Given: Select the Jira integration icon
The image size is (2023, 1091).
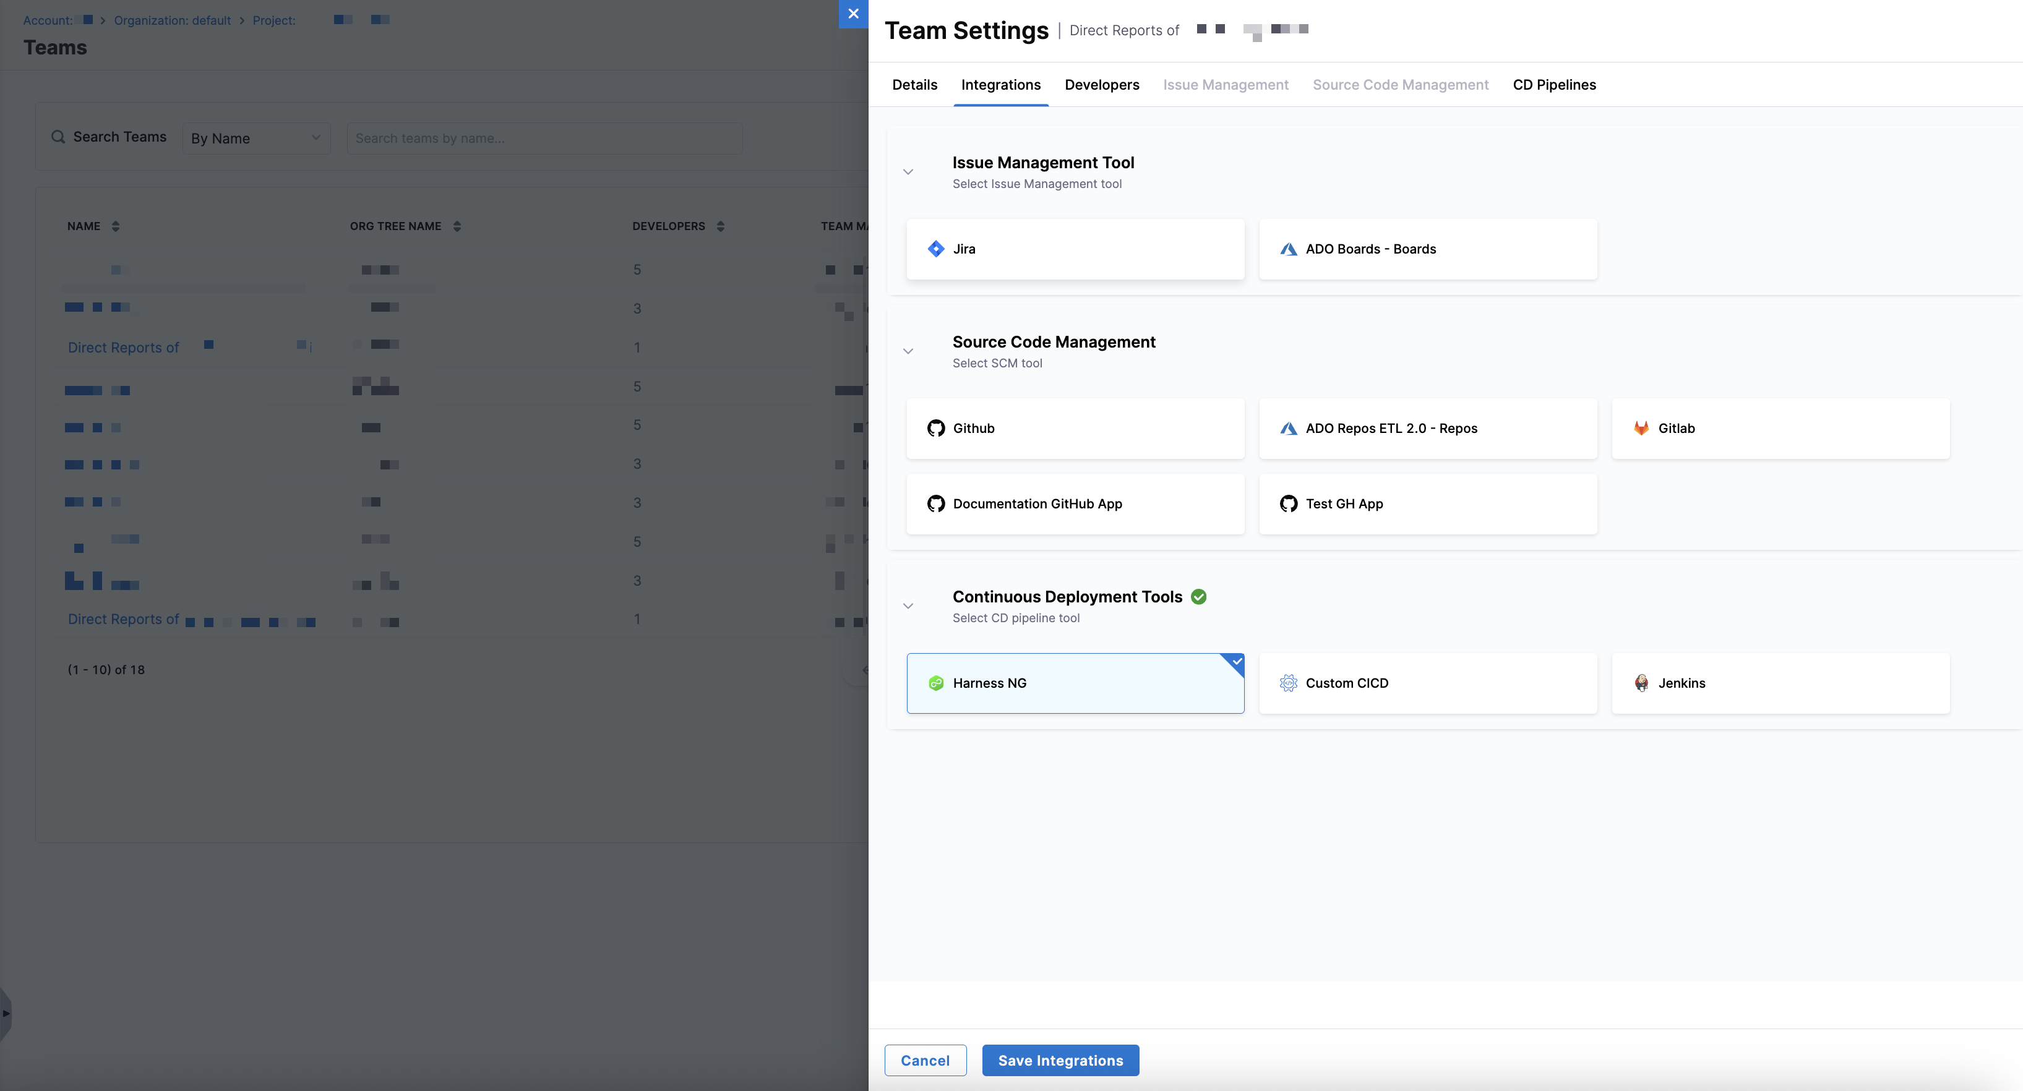Looking at the screenshot, I should [935, 249].
